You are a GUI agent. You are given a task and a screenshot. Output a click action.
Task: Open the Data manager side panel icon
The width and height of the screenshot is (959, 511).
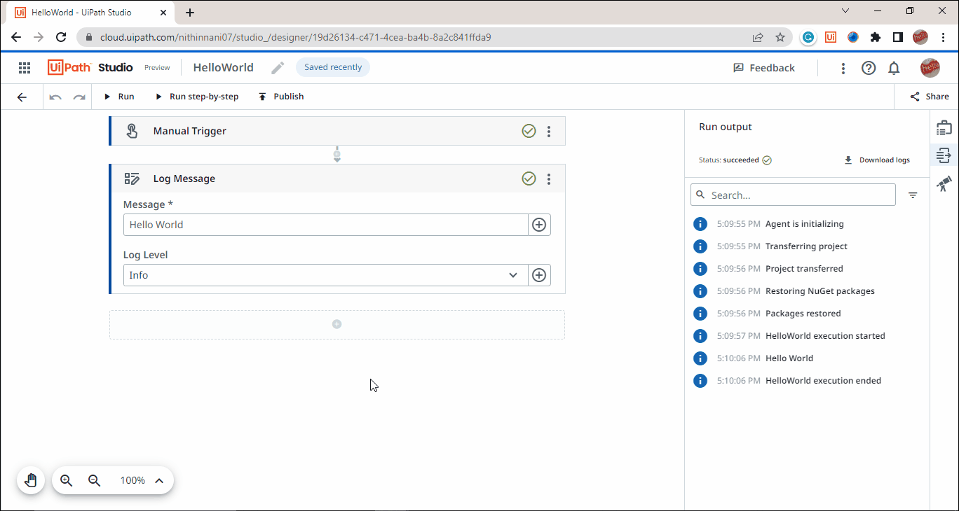pyautogui.click(x=944, y=128)
